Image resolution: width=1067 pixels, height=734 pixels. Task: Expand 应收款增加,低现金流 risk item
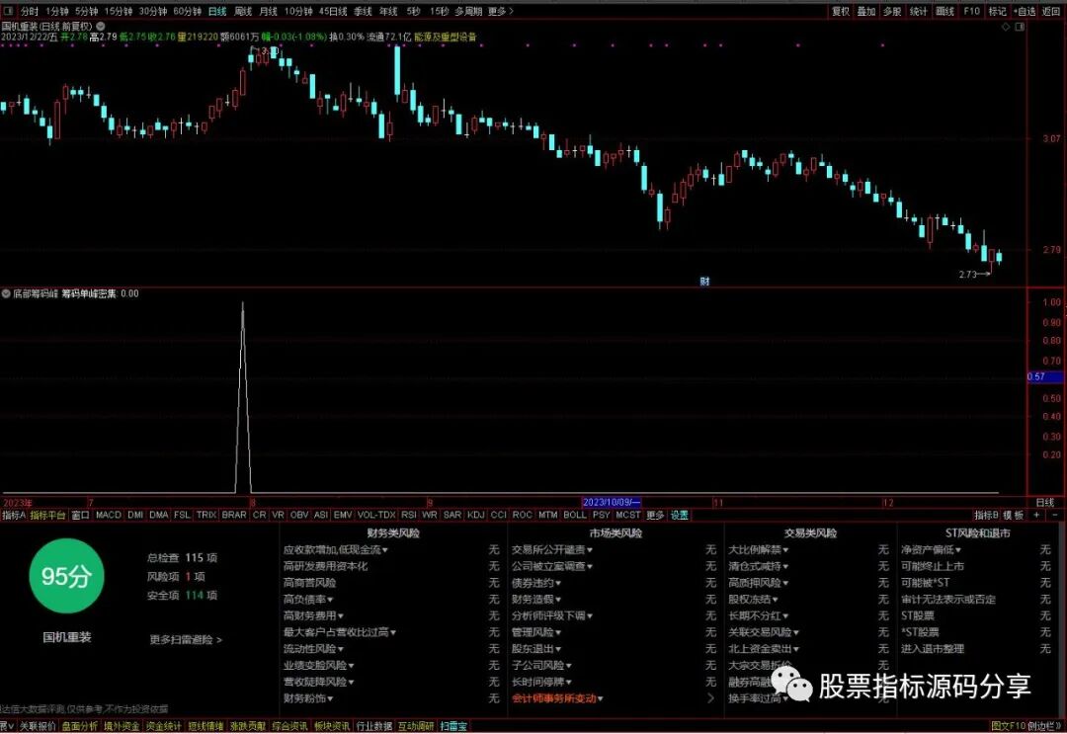click(x=336, y=549)
